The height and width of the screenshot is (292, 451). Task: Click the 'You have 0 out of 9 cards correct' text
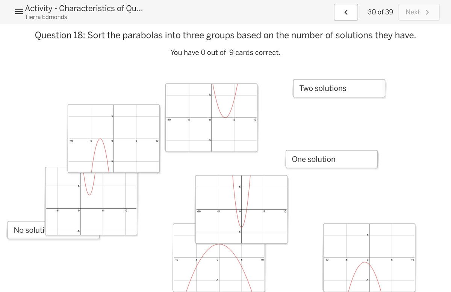point(225,52)
